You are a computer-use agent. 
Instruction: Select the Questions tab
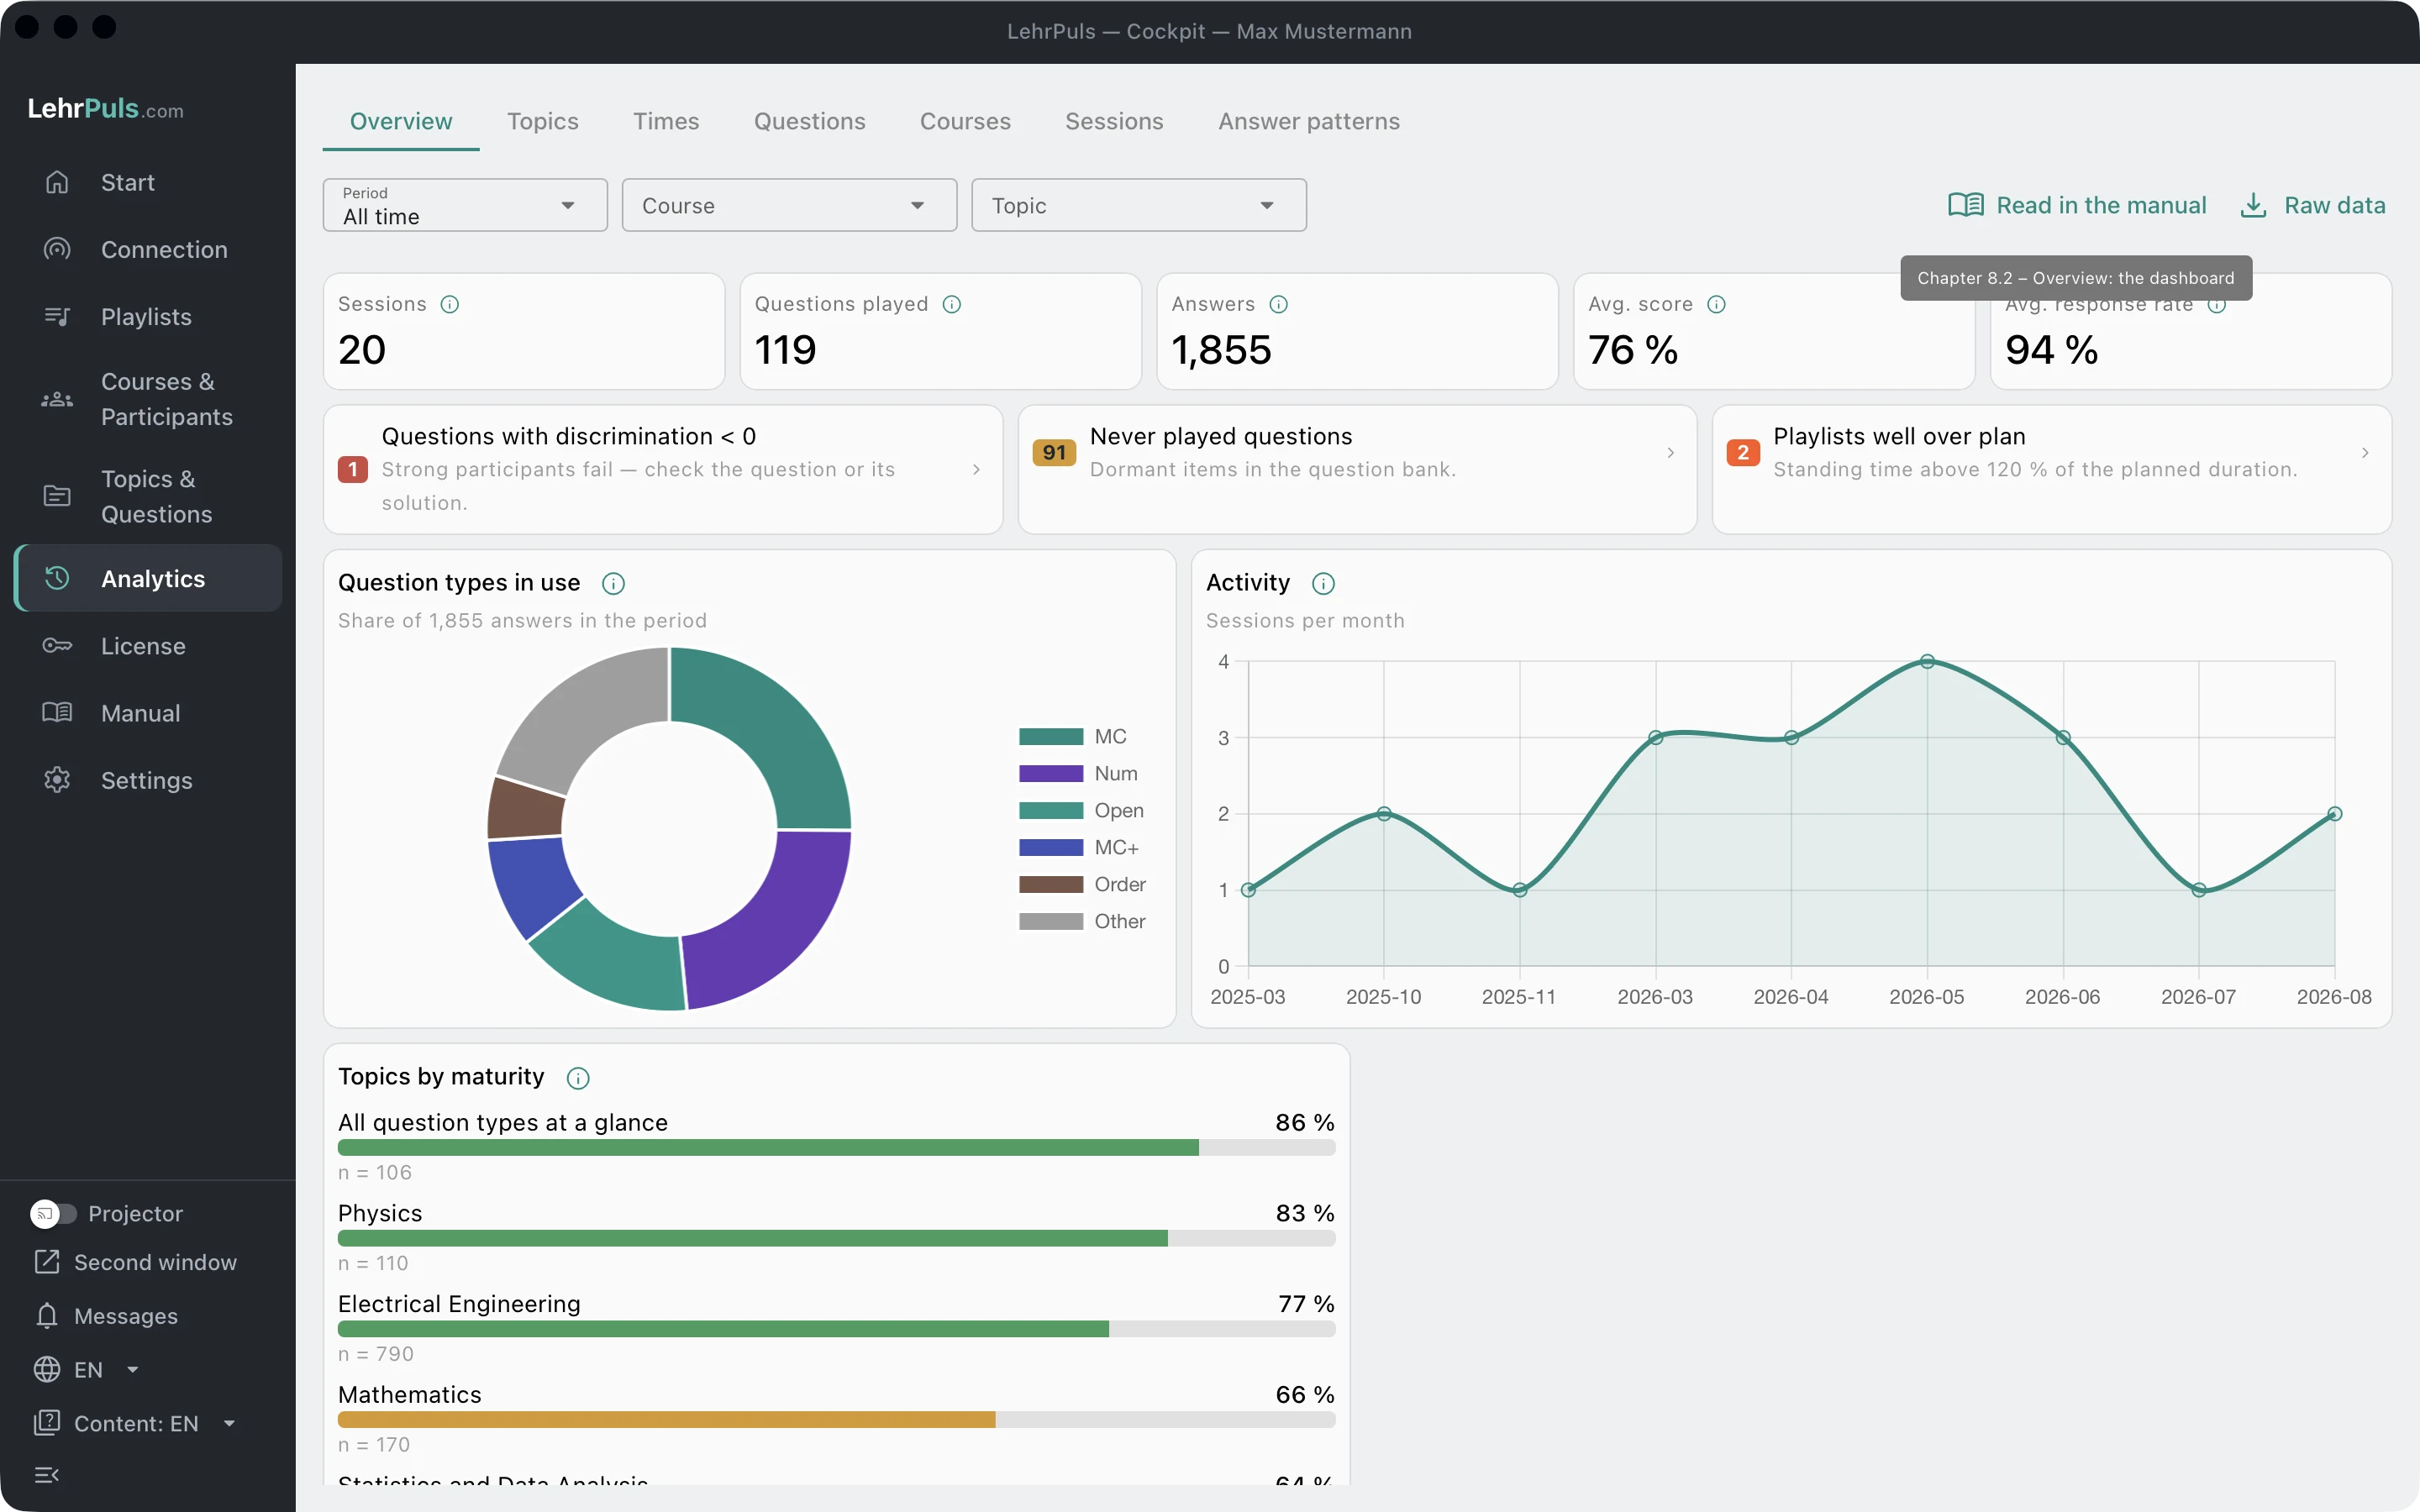(809, 121)
